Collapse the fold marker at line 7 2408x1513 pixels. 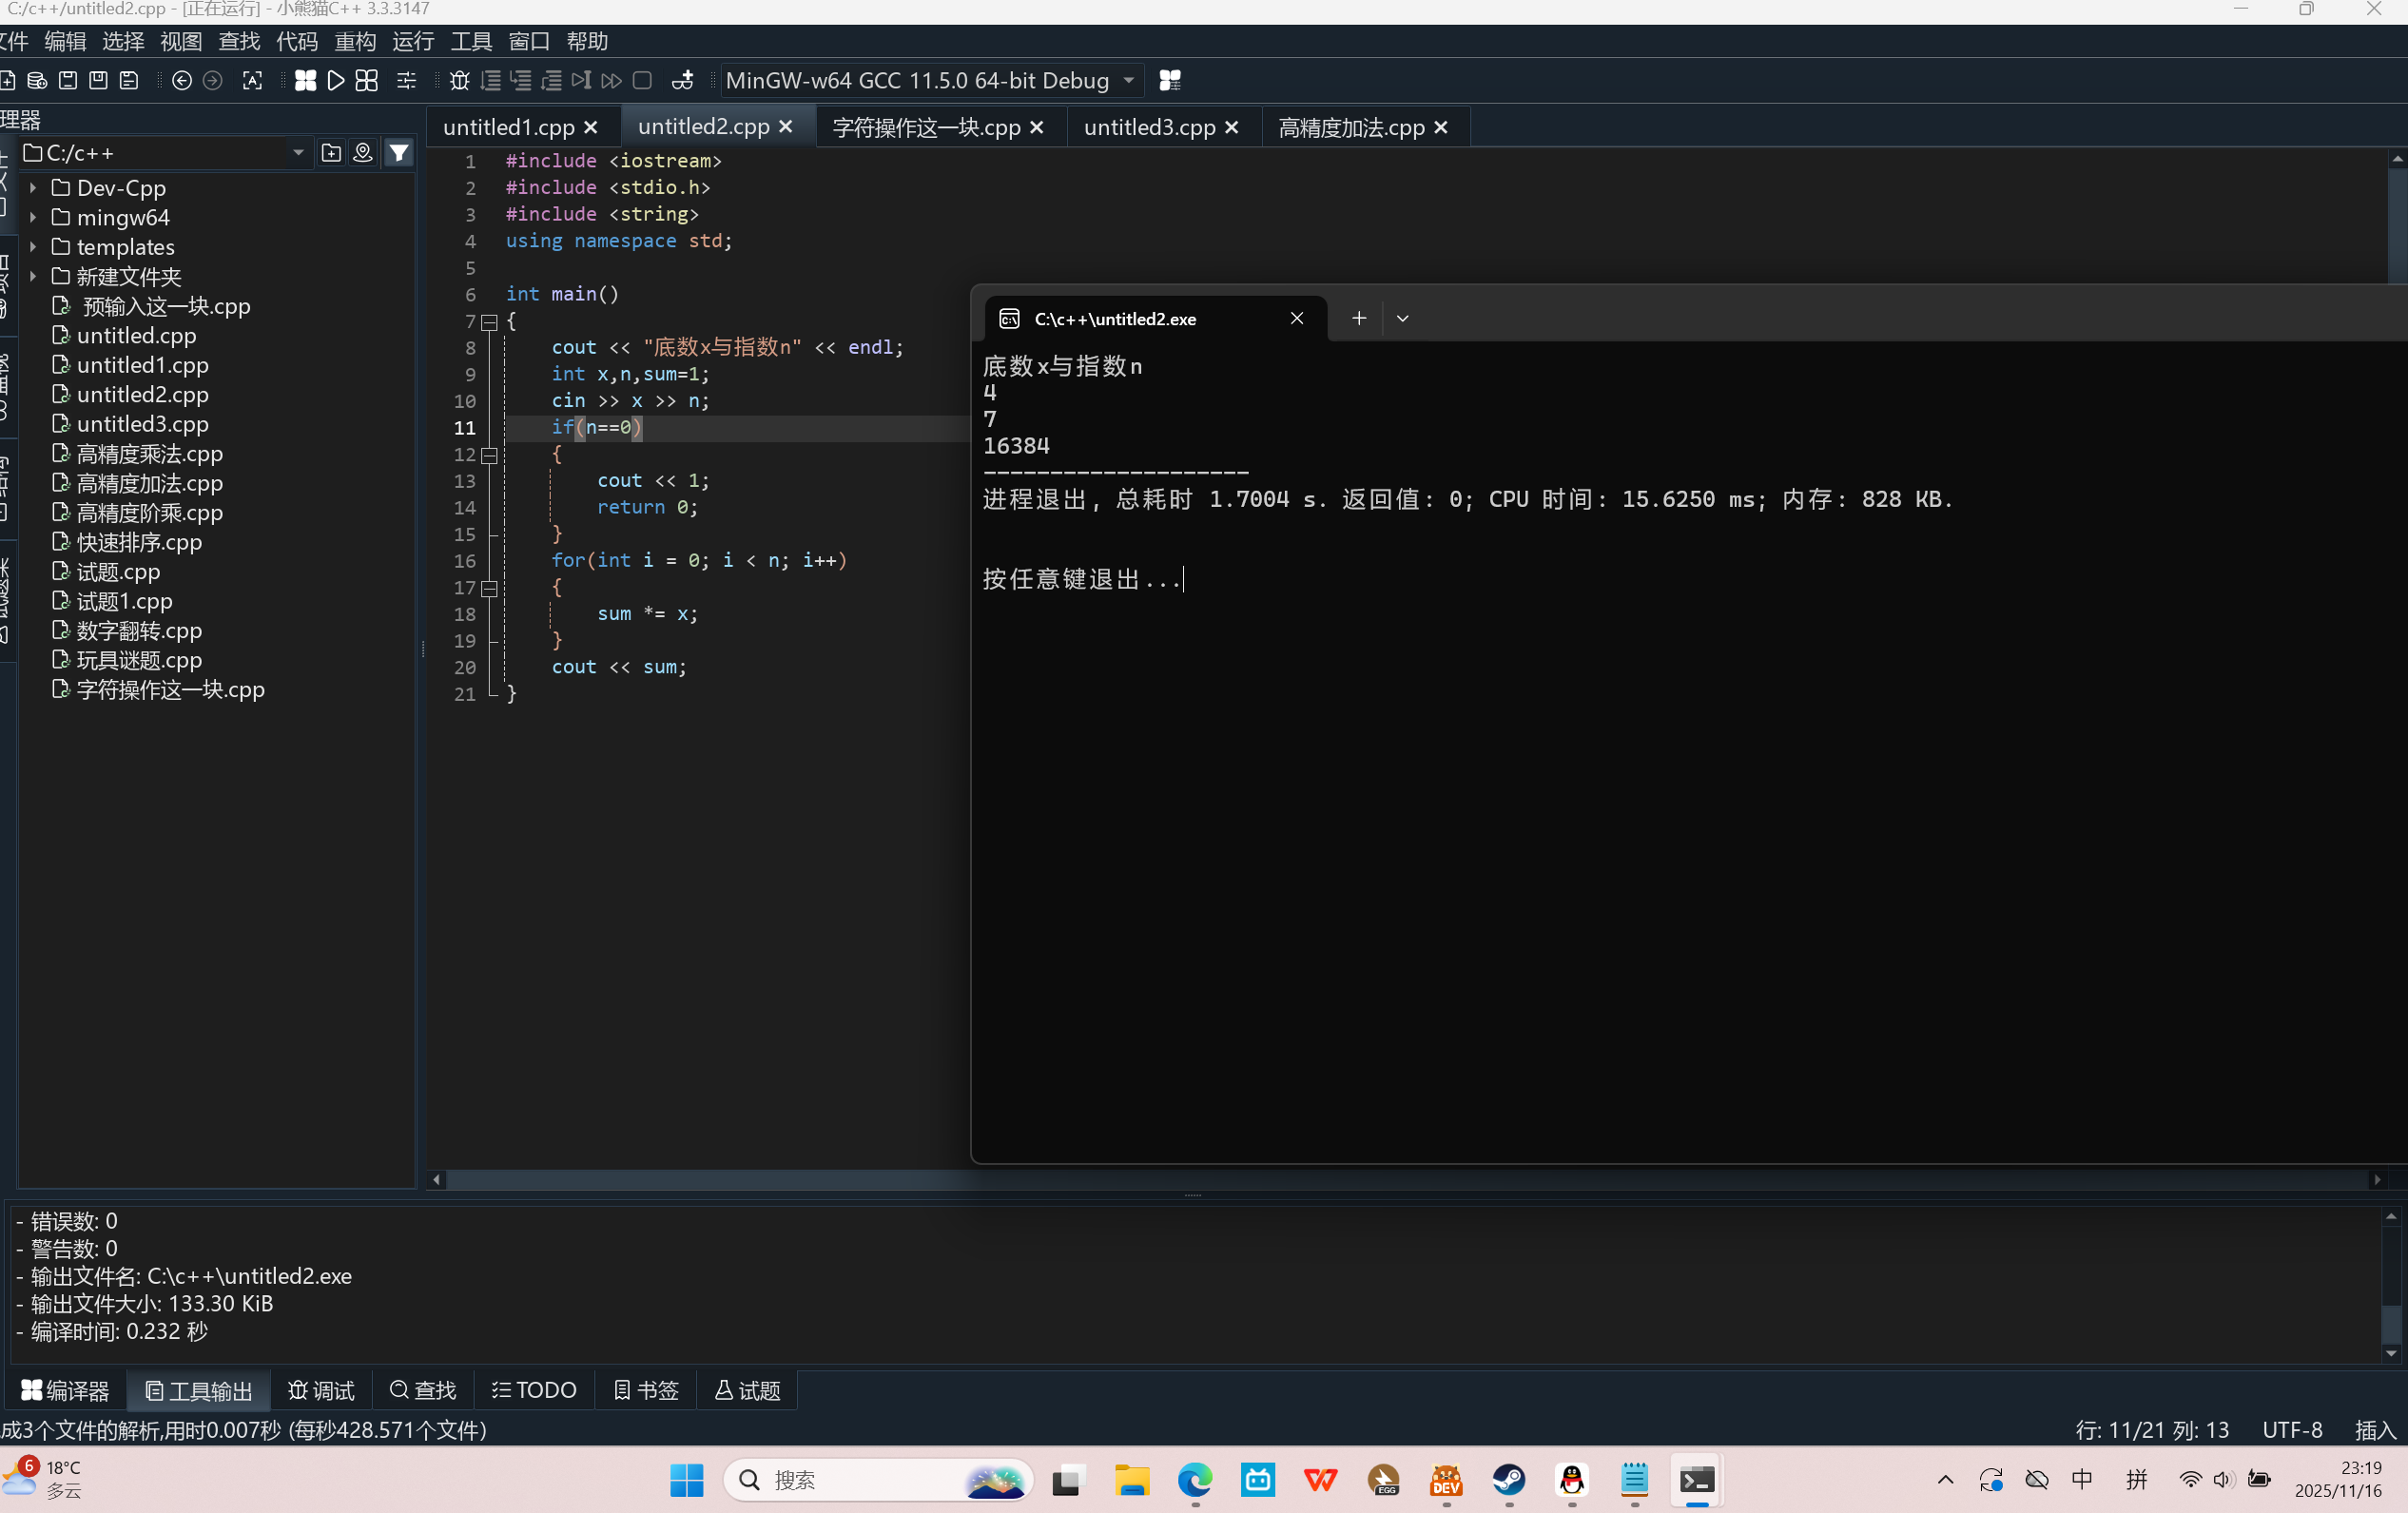tap(490, 322)
